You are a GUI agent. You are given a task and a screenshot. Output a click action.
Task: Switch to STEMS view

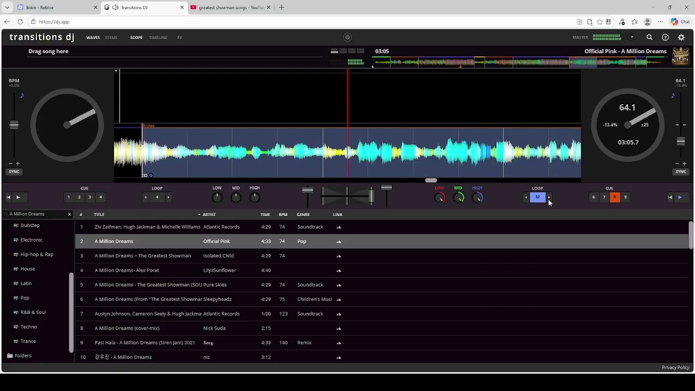pyautogui.click(x=111, y=37)
